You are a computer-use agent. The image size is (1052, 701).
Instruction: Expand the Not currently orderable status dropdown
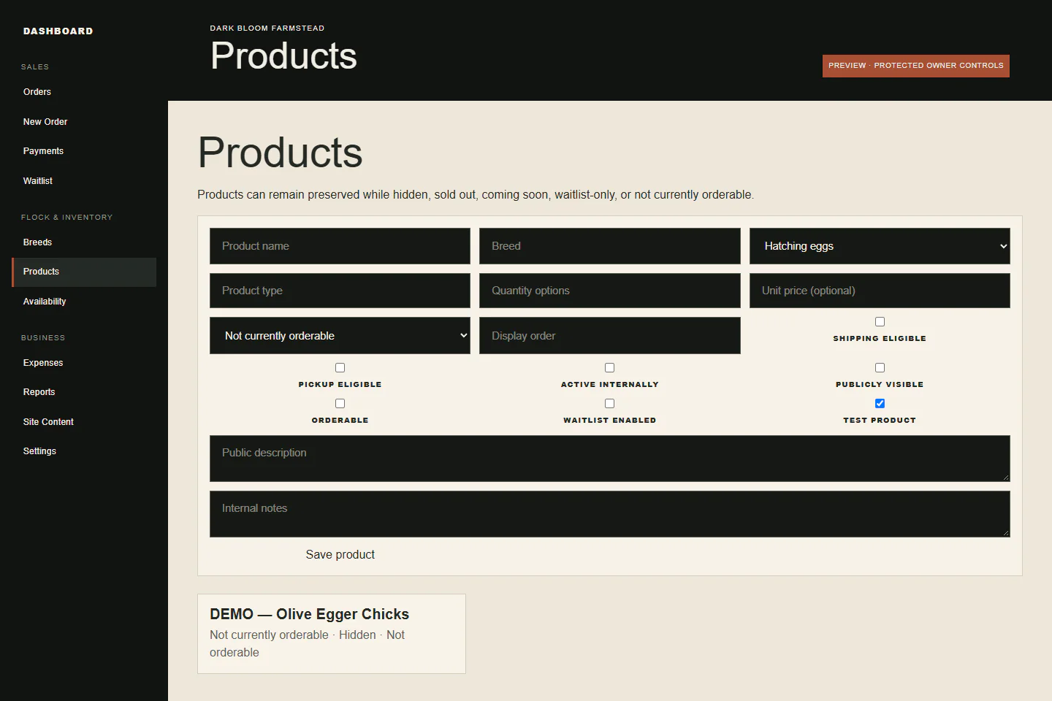pos(340,336)
